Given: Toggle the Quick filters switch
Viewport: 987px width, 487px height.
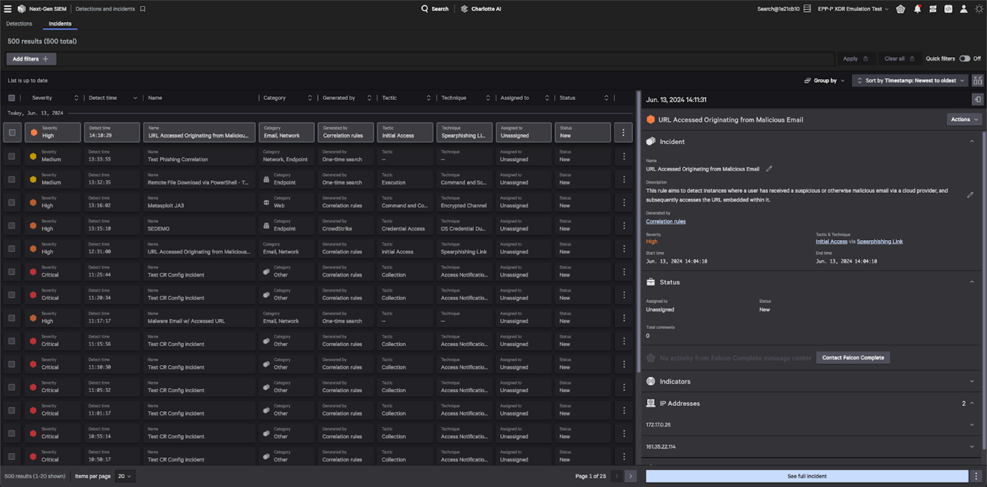Looking at the screenshot, I should (x=964, y=59).
